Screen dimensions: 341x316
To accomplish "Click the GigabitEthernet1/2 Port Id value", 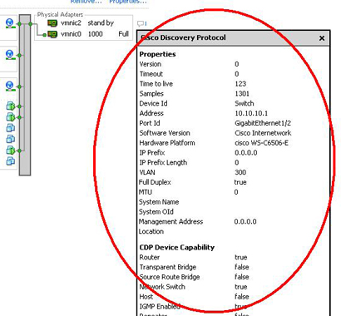I will pos(263,123).
